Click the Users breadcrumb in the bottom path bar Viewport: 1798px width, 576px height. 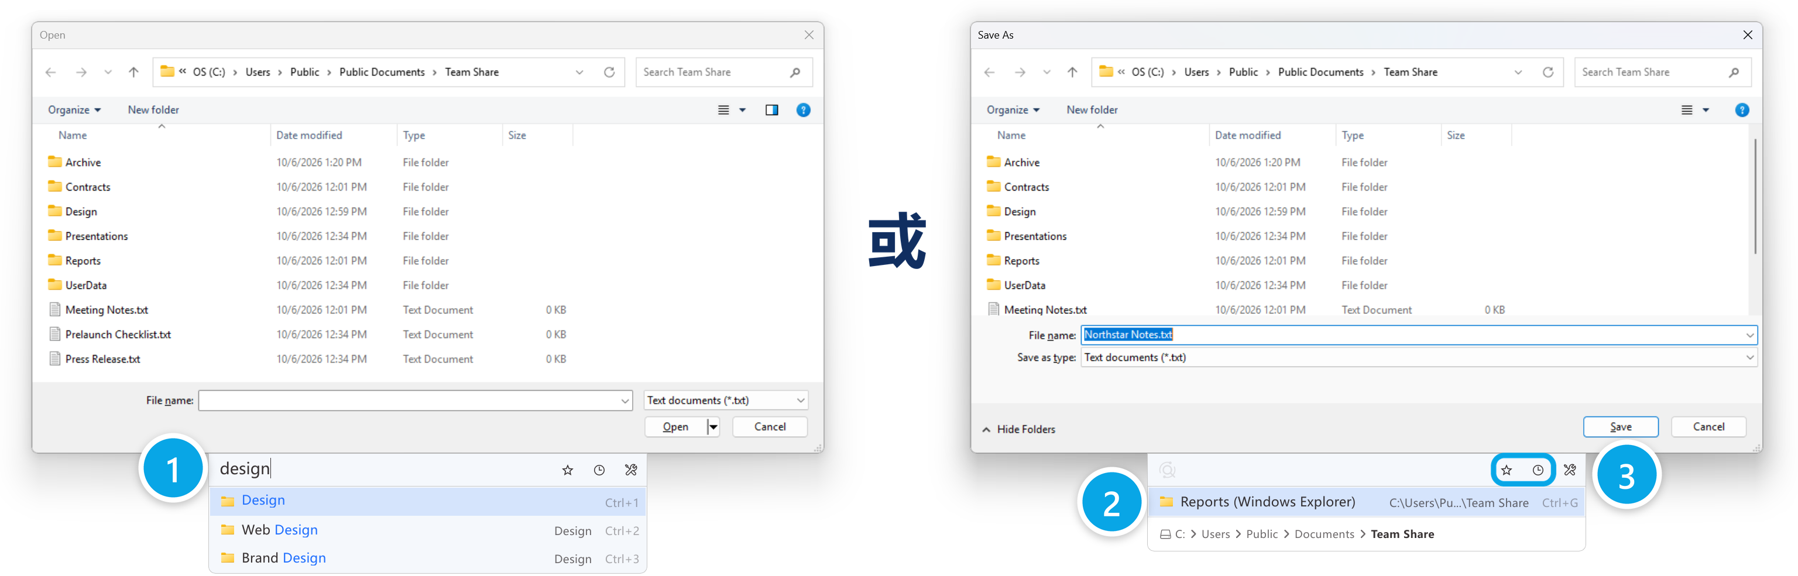1215,534
